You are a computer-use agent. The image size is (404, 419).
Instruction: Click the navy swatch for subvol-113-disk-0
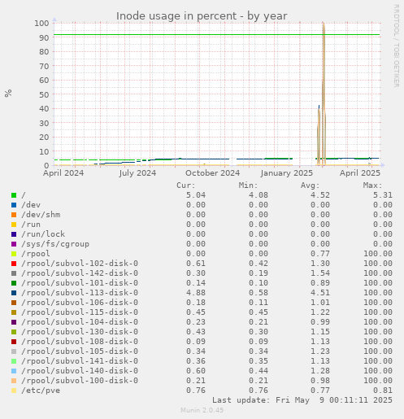click(14, 293)
